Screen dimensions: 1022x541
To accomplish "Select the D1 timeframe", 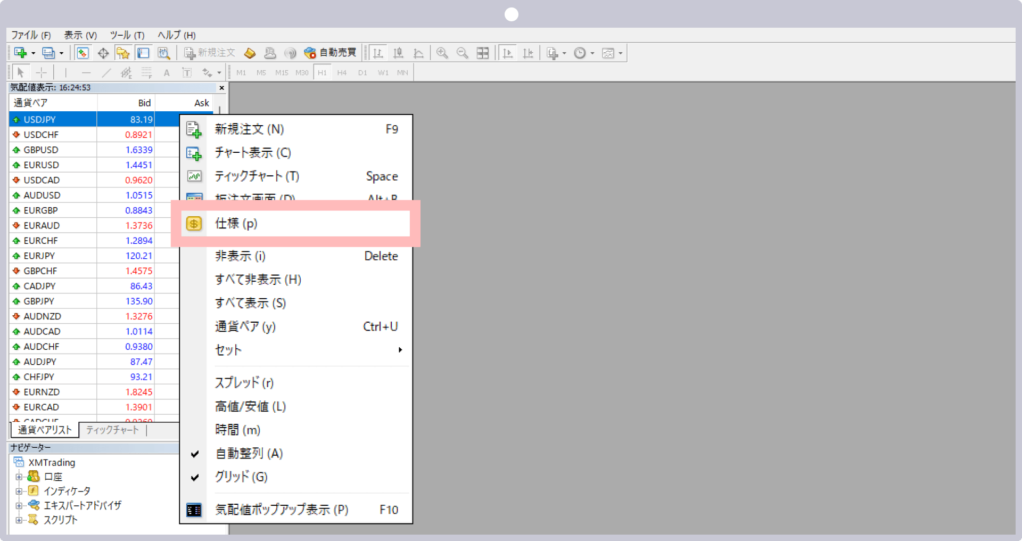I will 362,72.
